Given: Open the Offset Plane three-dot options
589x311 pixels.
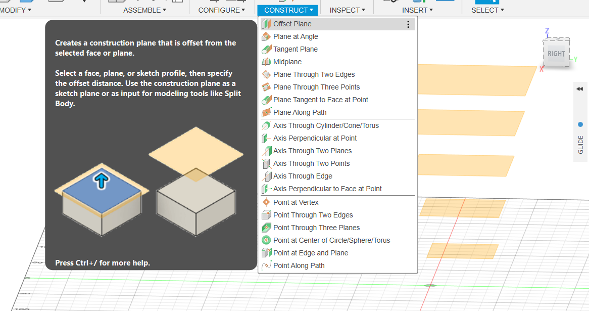Looking at the screenshot, I should point(408,24).
